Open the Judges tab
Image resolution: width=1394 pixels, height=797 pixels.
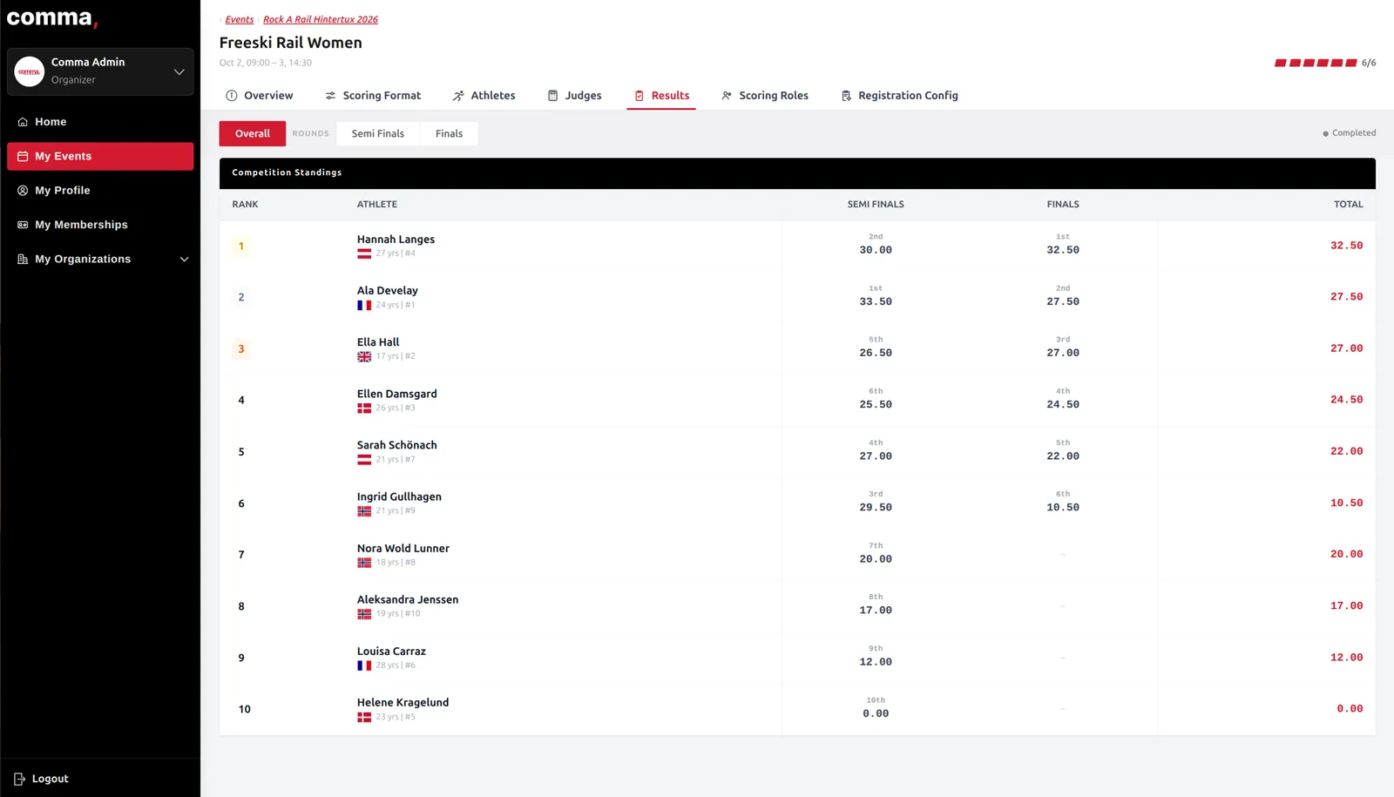click(x=574, y=96)
